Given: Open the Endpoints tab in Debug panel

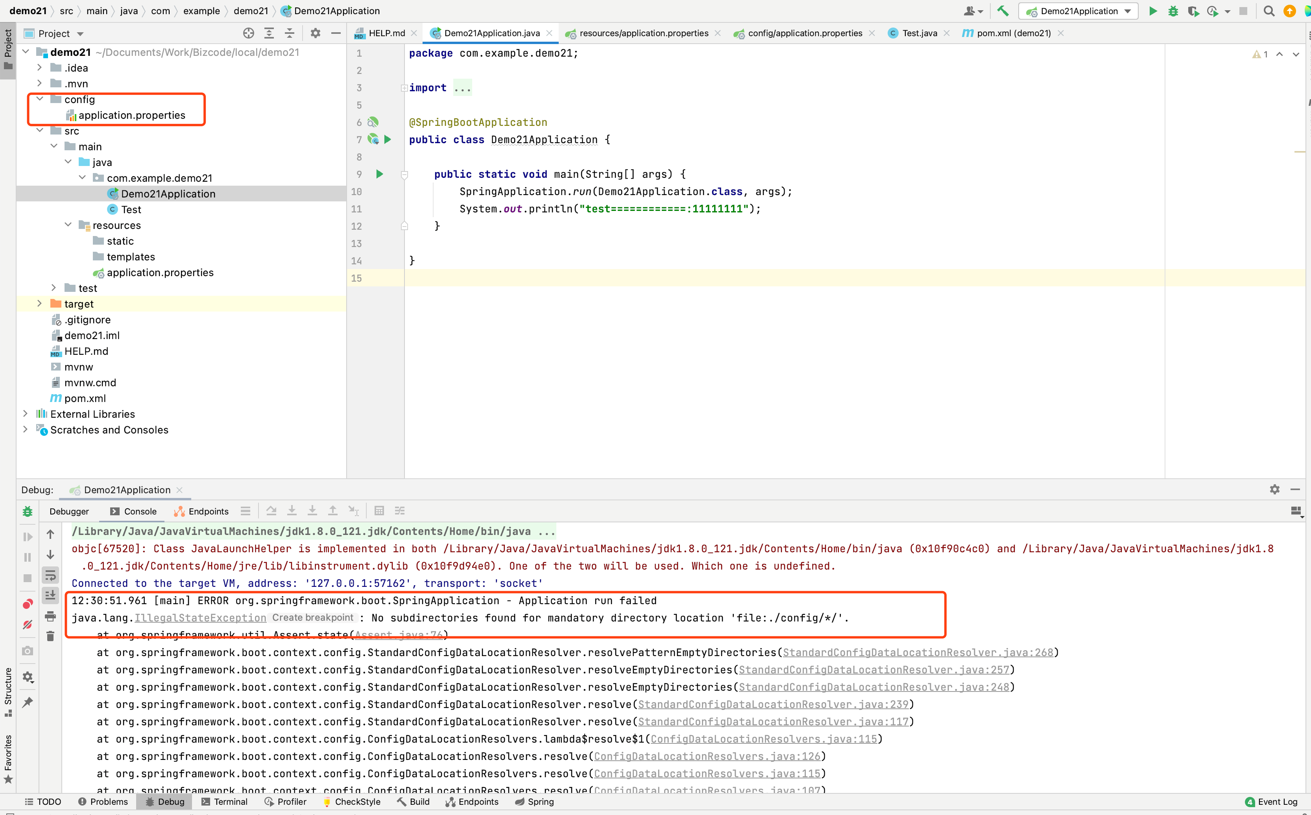Looking at the screenshot, I should [201, 511].
